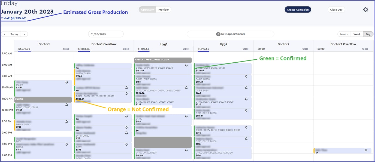Switch schedule to Provider view
This screenshot has width=375, height=162.
[164, 10]
